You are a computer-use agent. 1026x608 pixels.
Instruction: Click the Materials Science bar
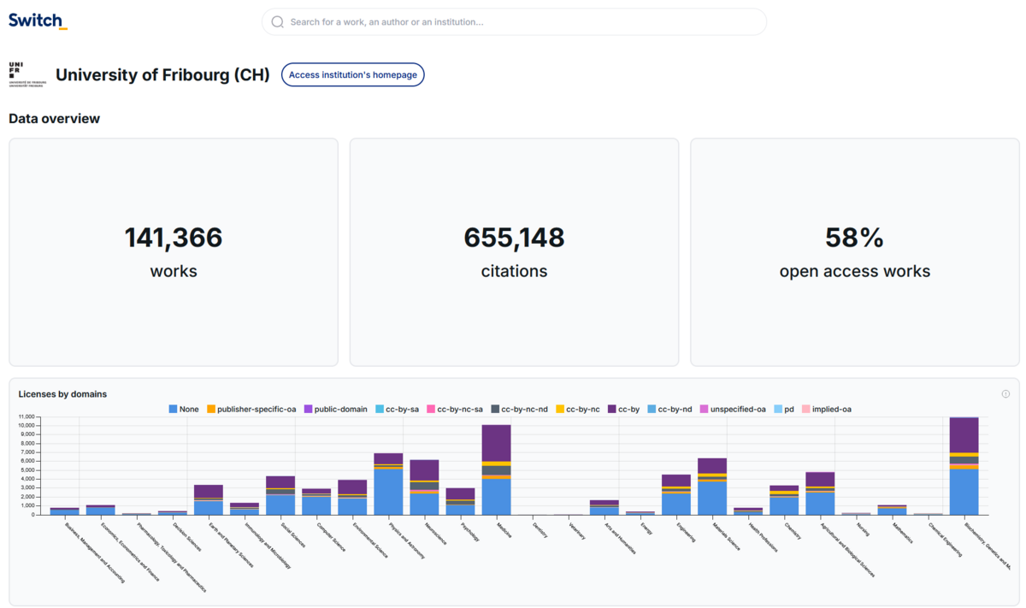pos(712,487)
